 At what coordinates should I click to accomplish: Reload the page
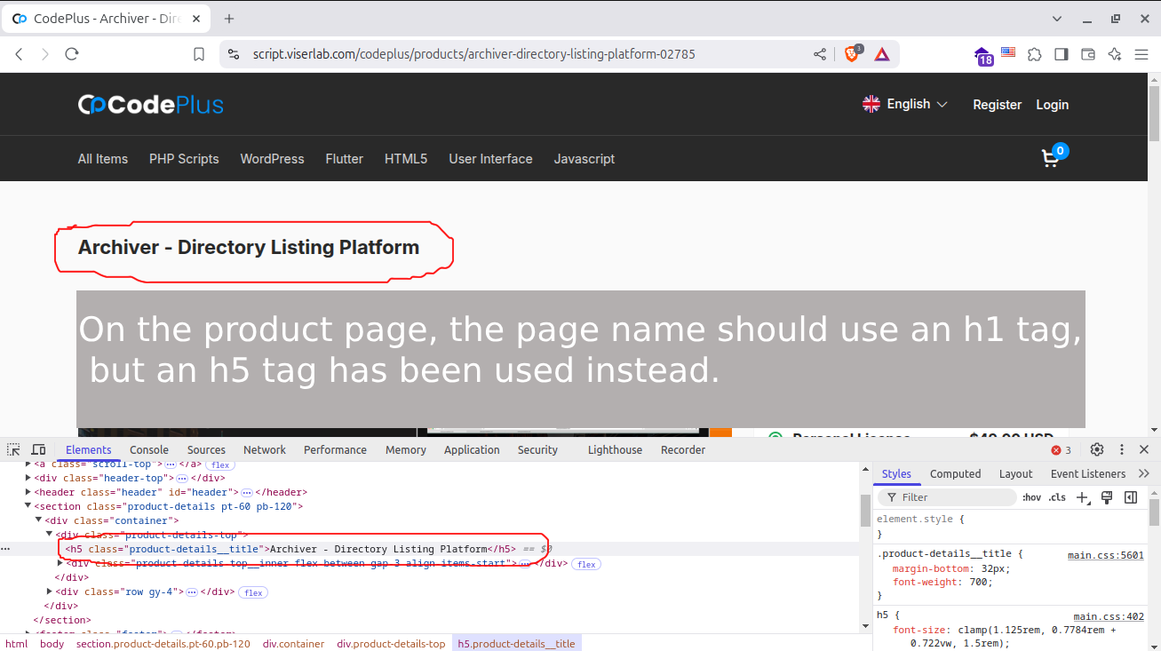tap(72, 54)
